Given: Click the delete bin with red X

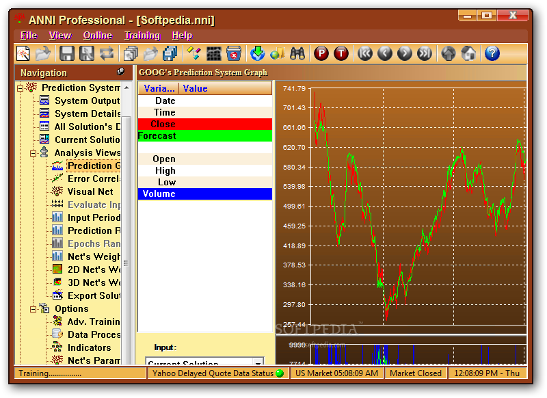Looking at the screenshot, I should coord(234,54).
